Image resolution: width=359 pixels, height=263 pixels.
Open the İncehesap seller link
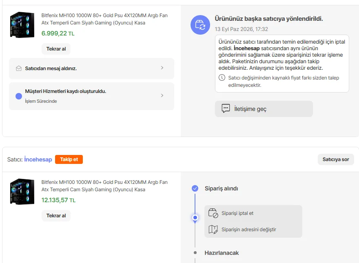click(x=38, y=159)
